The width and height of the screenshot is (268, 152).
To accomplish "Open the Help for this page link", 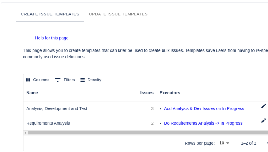I will point(52,38).
